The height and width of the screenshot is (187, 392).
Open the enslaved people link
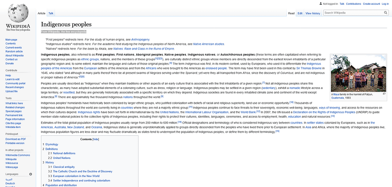pyautogui.click(x=216, y=68)
